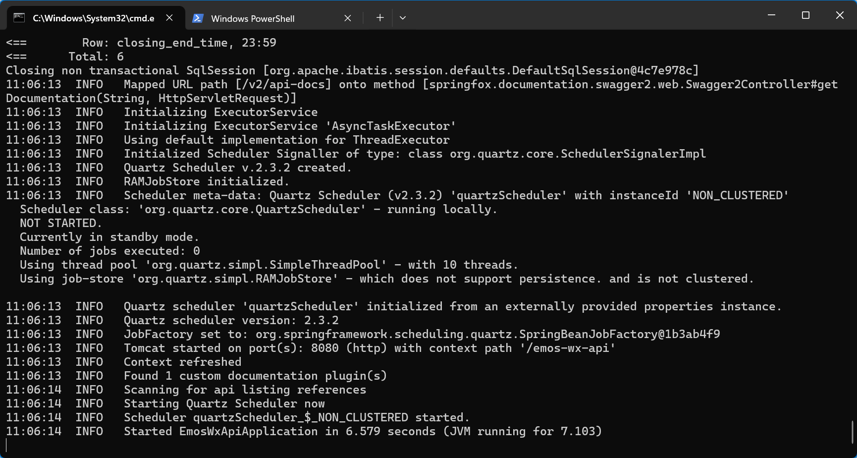
Task: Click the 'NOT STARTED.' text
Action: tap(60, 223)
